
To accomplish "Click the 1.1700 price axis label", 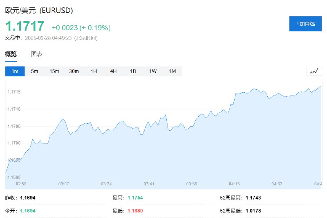I will pos(14,143).
